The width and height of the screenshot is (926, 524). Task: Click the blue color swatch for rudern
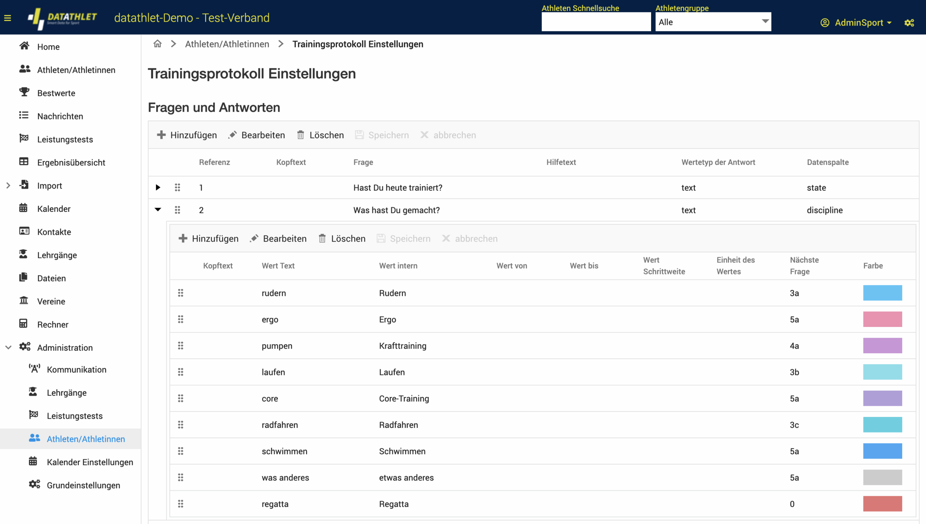[883, 293]
